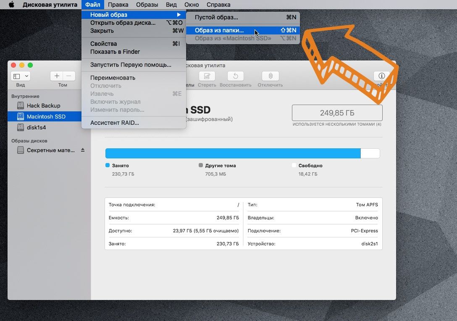Screen dimensions: 457x321
Task: Open the Вид menu in menu bar
Action: [x=171, y=5]
